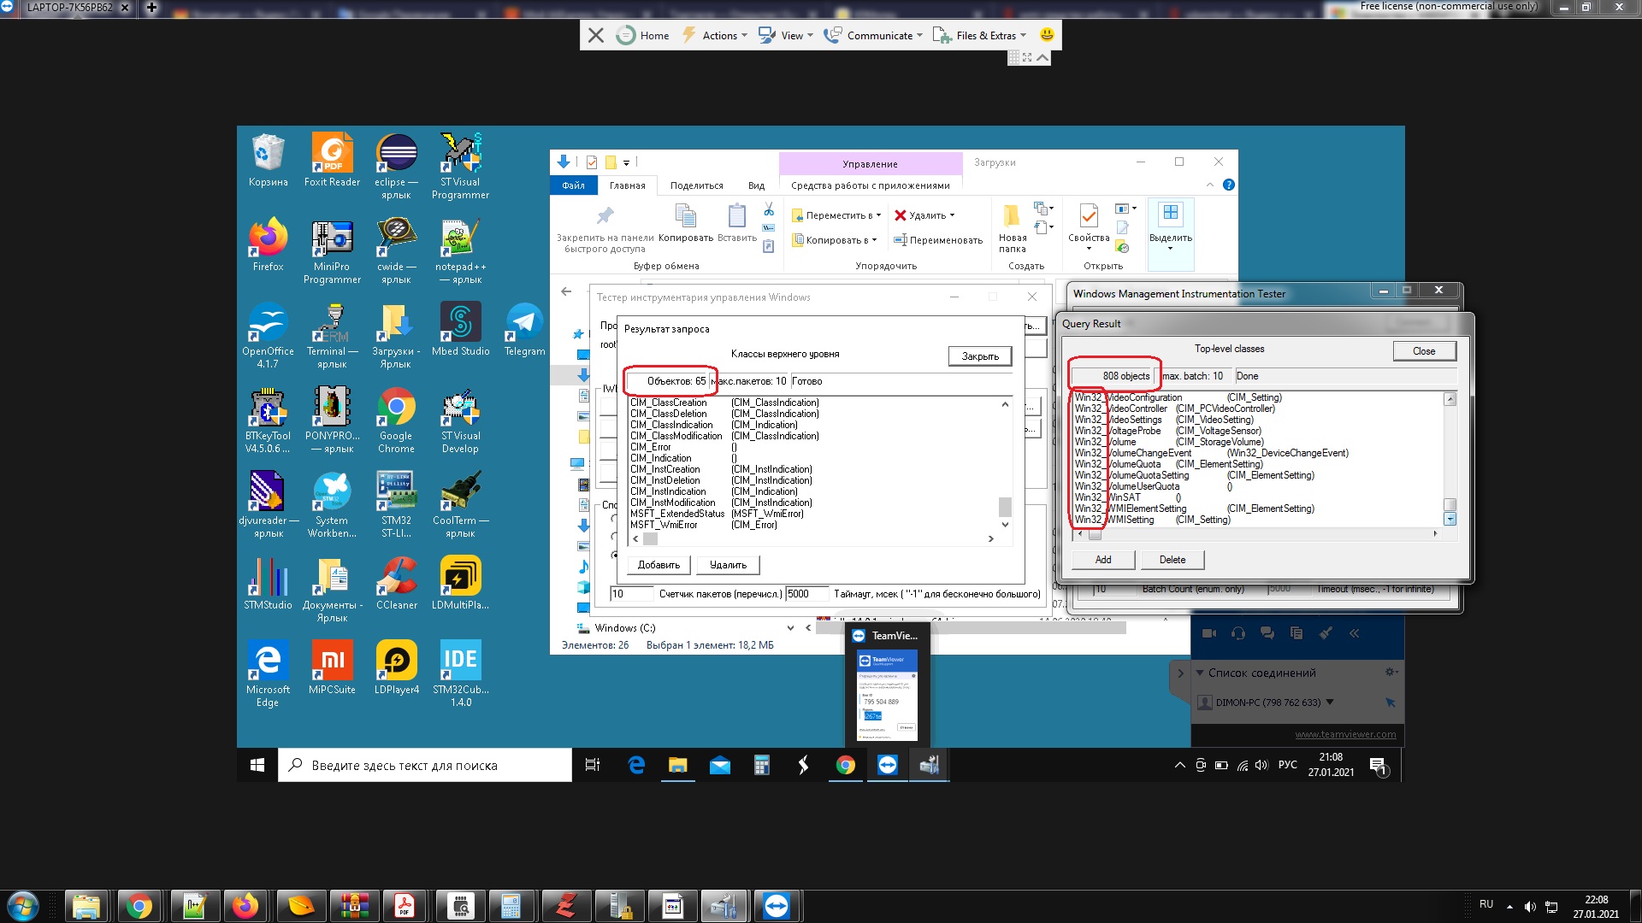This screenshot has width=1642, height=923.
Task: Expand the Выделить dropdown in the ribbon
Action: click(x=1170, y=249)
